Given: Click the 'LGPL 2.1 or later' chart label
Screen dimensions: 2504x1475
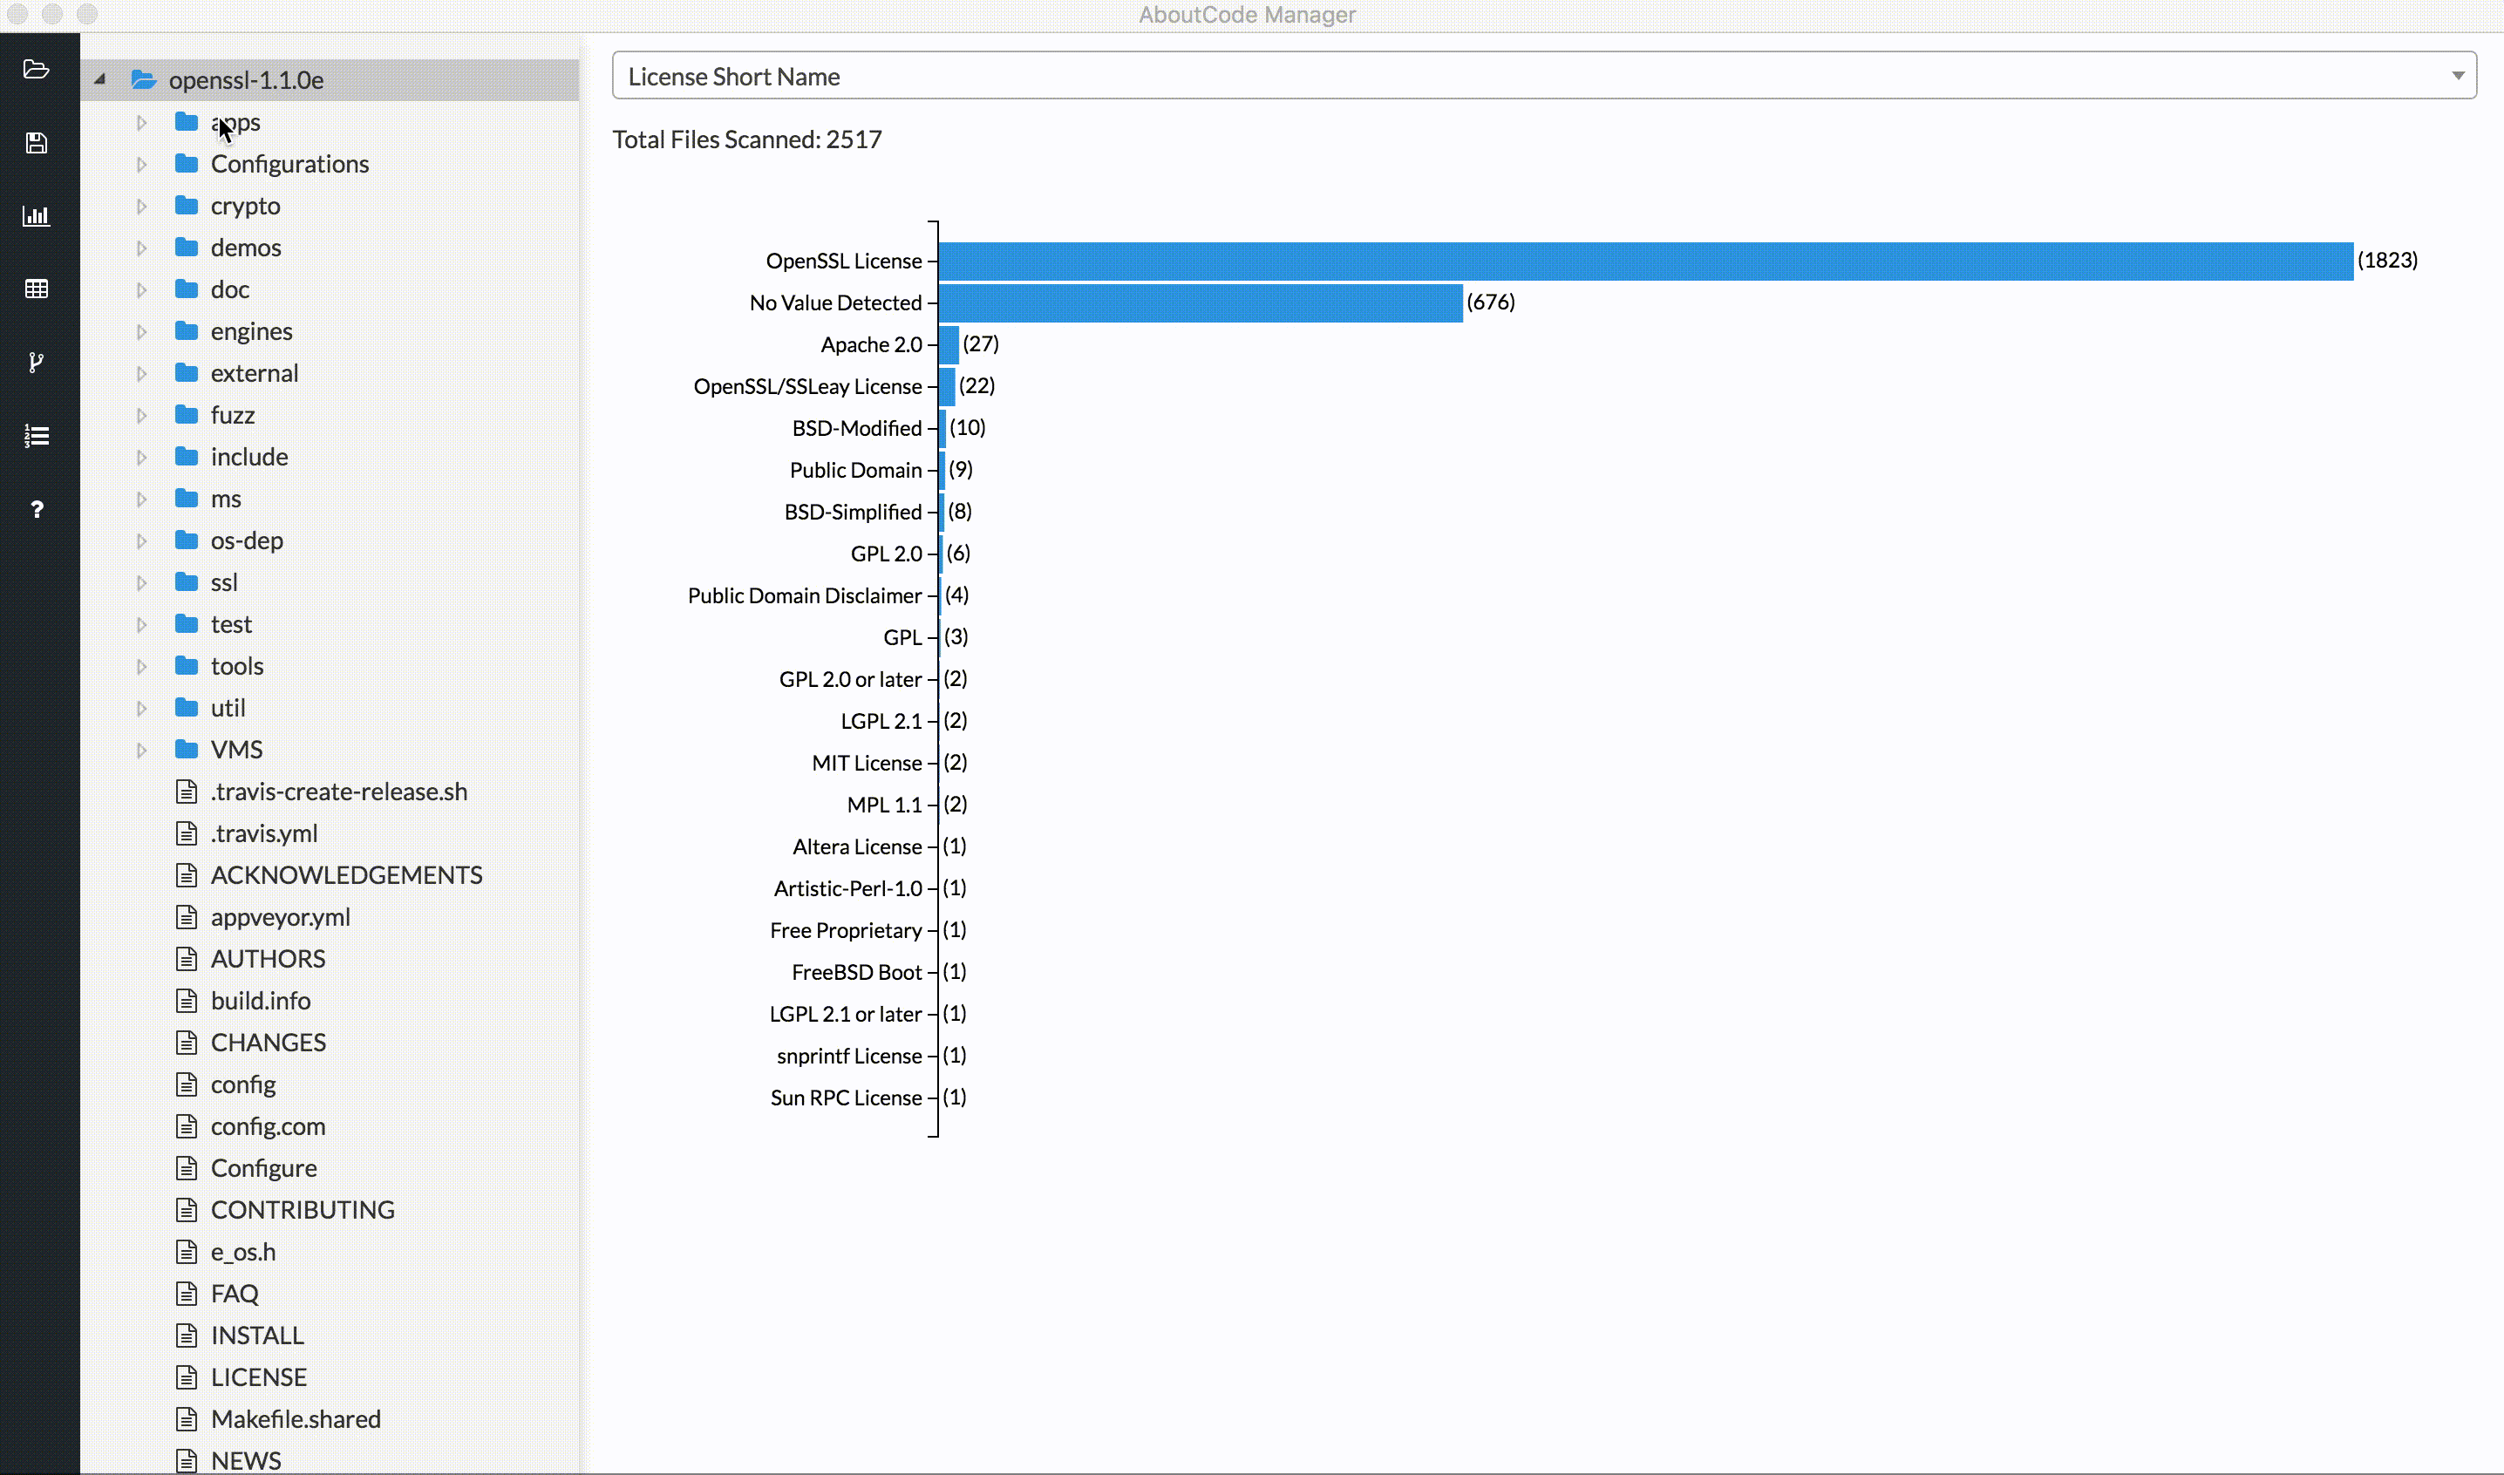Looking at the screenshot, I should [x=845, y=1014].
